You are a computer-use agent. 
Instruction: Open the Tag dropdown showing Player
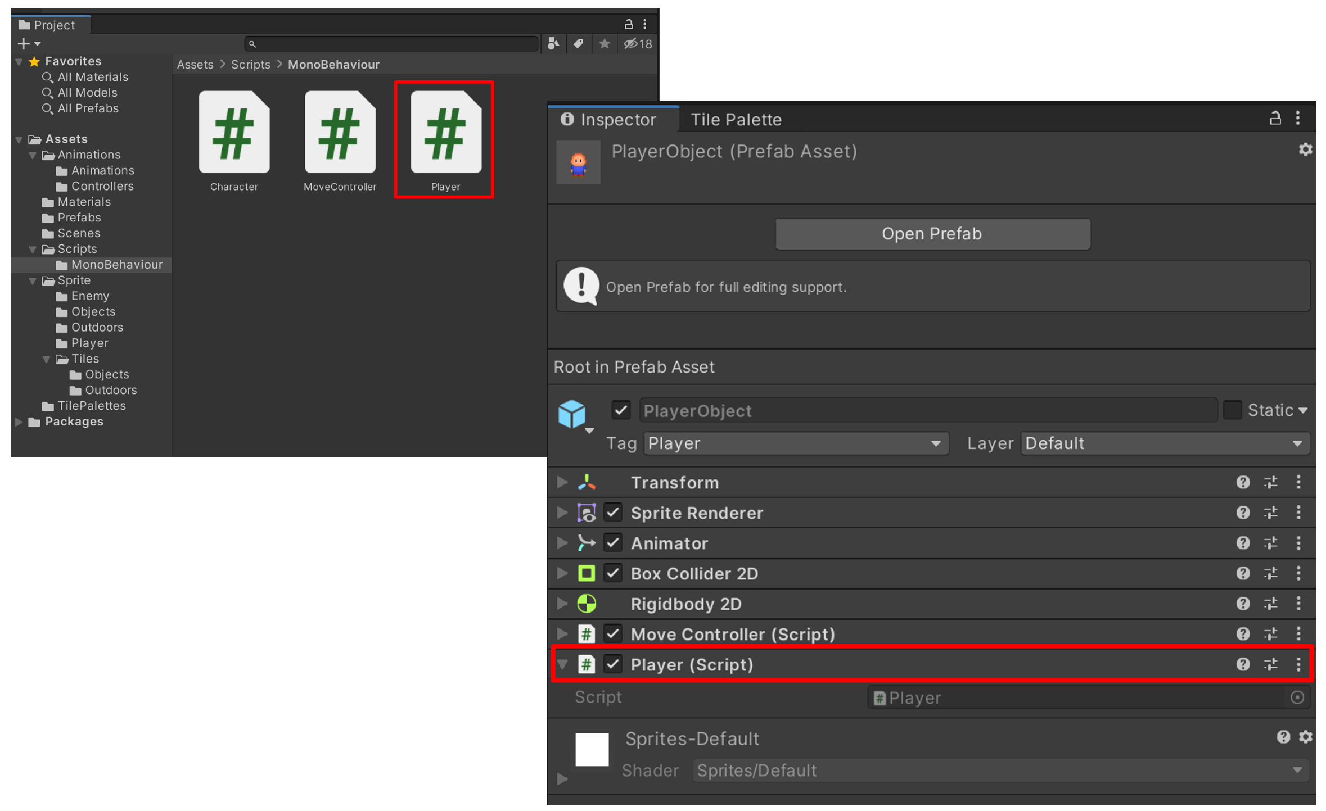pos(795,443)
